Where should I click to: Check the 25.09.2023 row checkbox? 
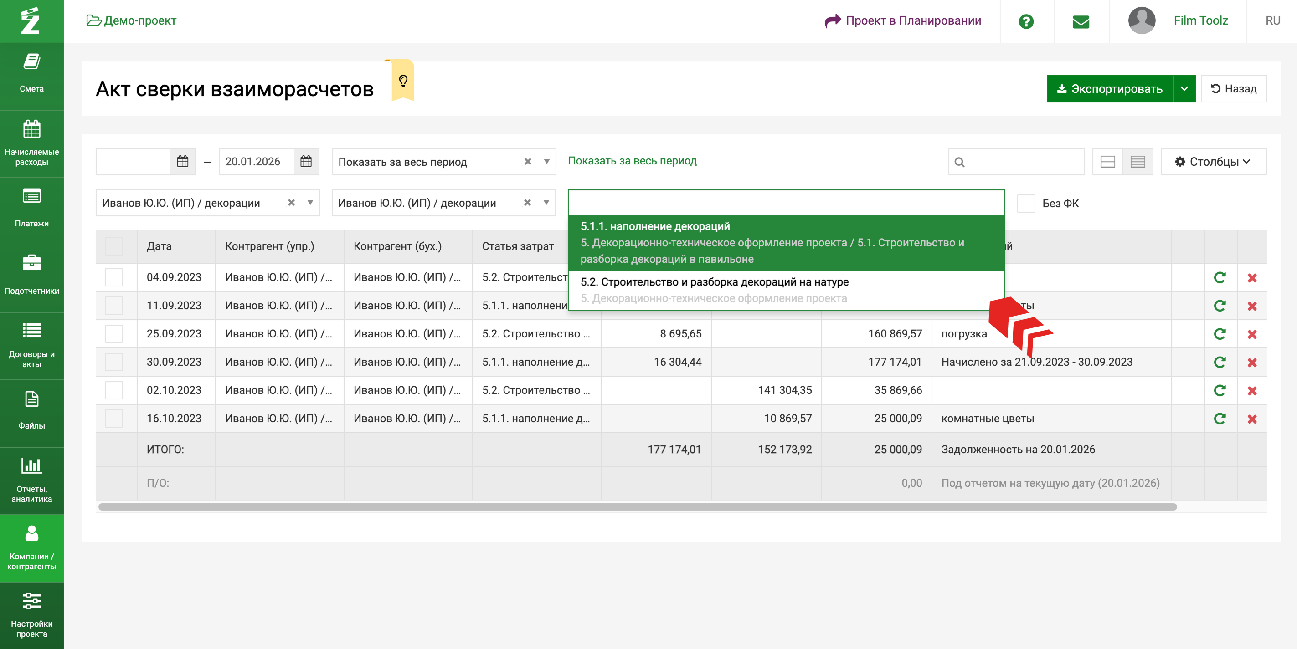pyautogui.click(x=114, y=334)
